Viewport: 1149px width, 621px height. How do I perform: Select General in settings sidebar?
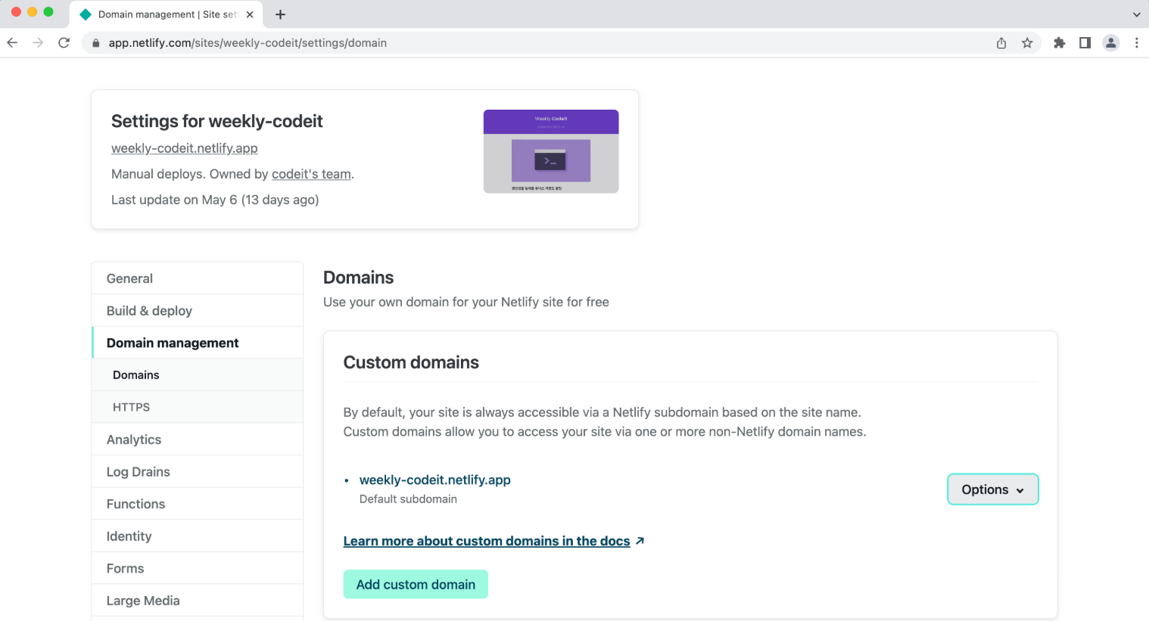pyautogui.click(x=198, y=278)
